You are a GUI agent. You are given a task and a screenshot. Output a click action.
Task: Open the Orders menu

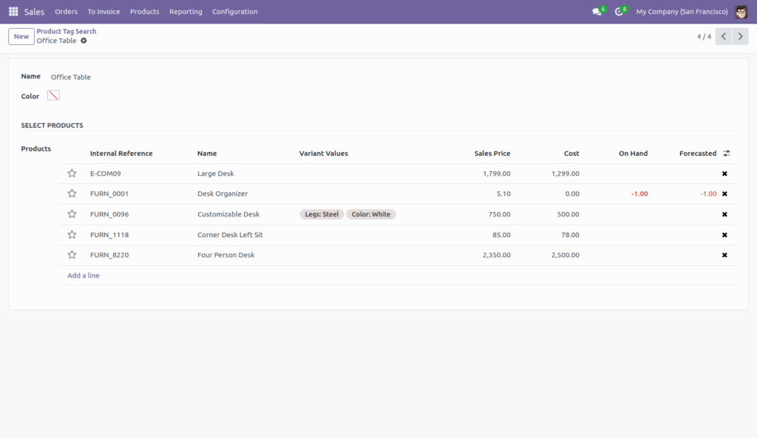(66, 12)
